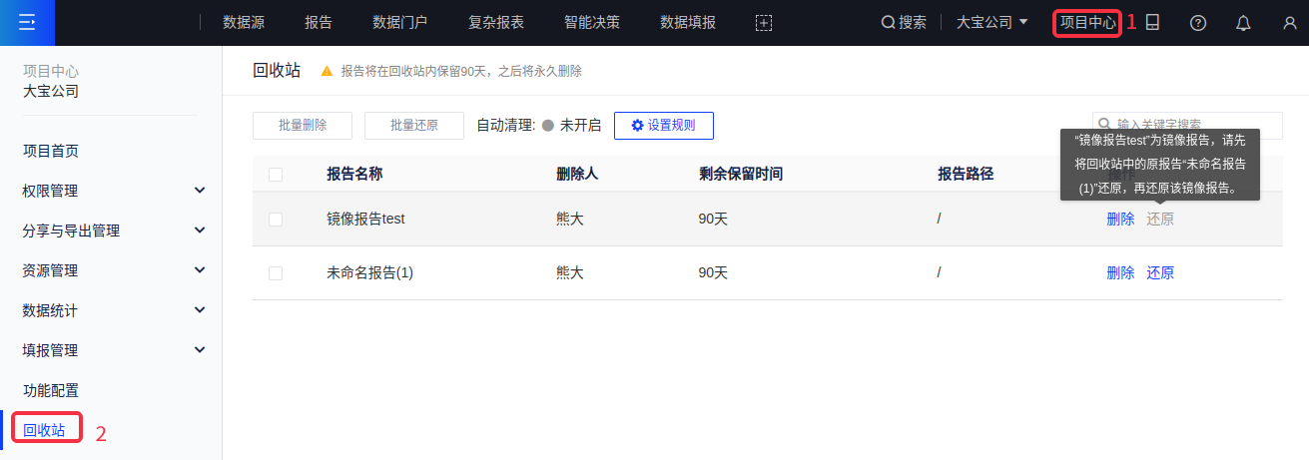
Task: Open the 大宝公司 dropdown in header
Action: coord(991,23)
